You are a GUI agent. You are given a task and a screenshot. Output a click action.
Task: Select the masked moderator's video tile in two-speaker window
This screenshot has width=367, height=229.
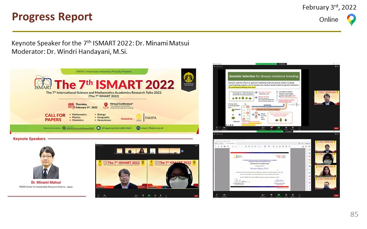173,174
